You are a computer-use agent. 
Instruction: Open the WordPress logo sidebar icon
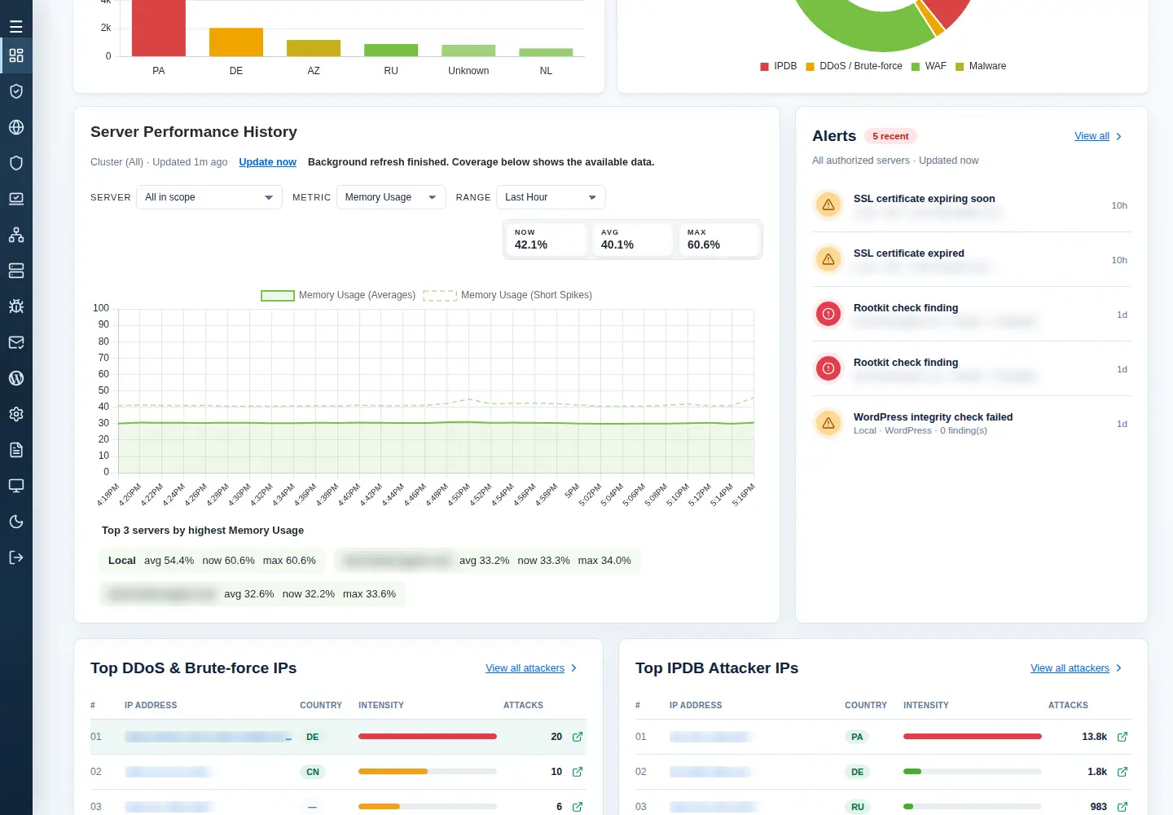tap(16, 378)
